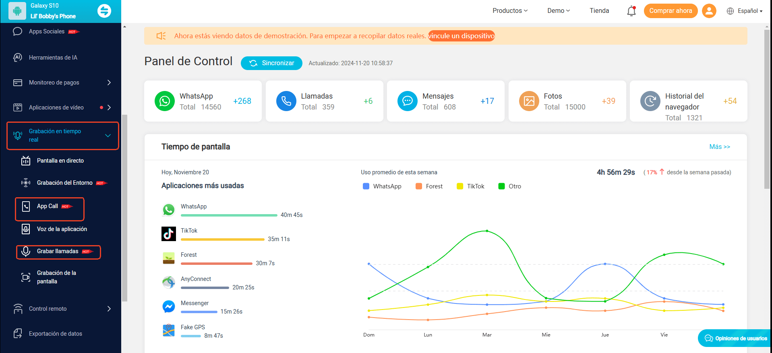The height and width of the screenshot is (353, 772).
Task: Click WhatsApp usage progress bar
Action: click(x=229, y=215)
